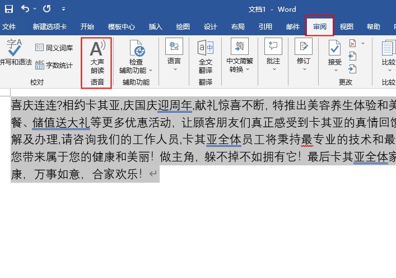The width and height of the screenshot is (396, 278).
Task: Customize the Quick Access Toolbar
Action: click(63, 9)
